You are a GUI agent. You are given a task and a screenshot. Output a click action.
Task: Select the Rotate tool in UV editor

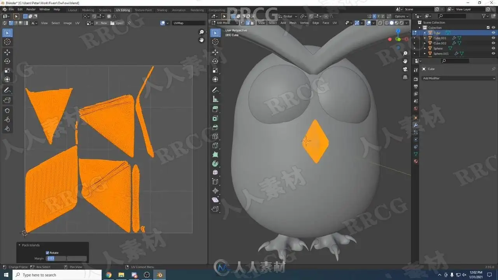click(7, 61)
